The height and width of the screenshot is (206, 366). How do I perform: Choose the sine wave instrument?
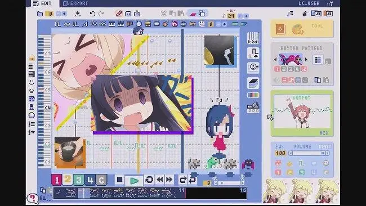click(67, 24)
